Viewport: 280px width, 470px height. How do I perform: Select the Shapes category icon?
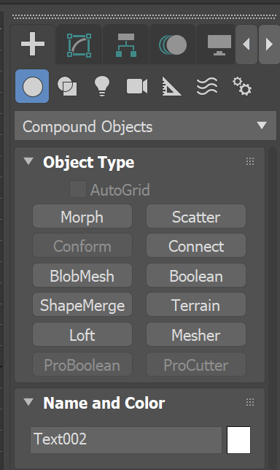pos(67,86)
